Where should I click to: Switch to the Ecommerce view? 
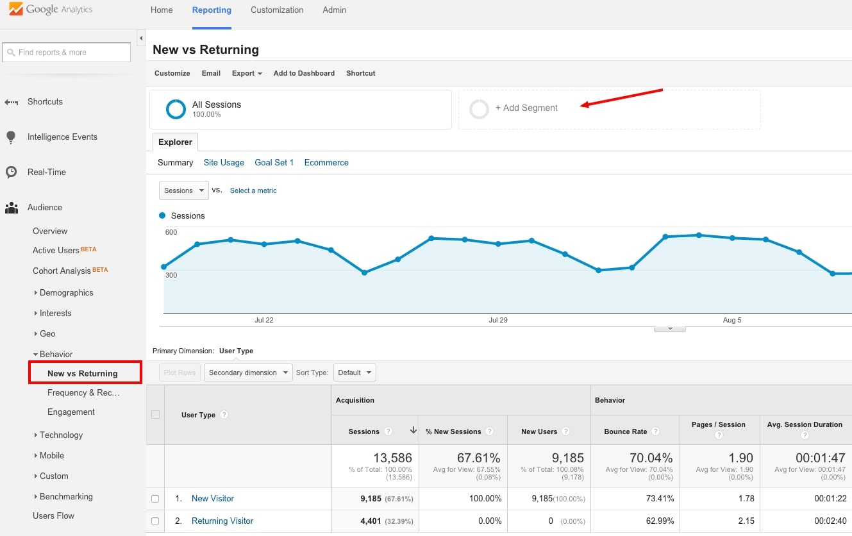tap(326, 163)
